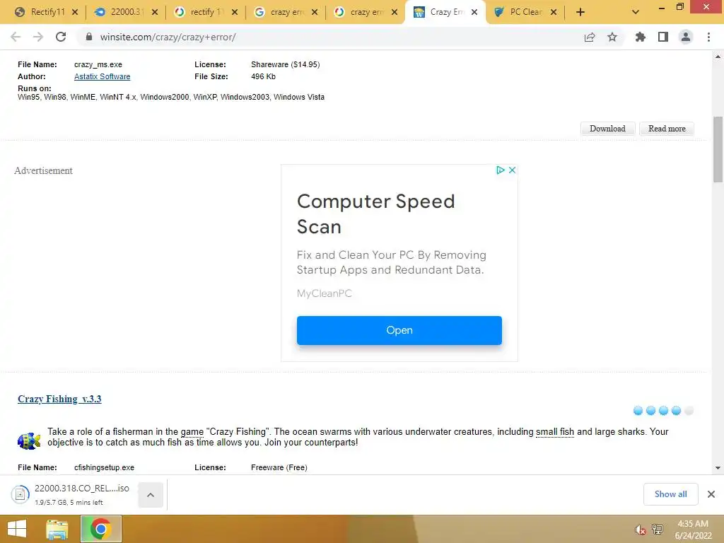Open the Crazy Fishing v.3.3 link
Viewport: 724px width, 543px height.
[x=59, y=399]
